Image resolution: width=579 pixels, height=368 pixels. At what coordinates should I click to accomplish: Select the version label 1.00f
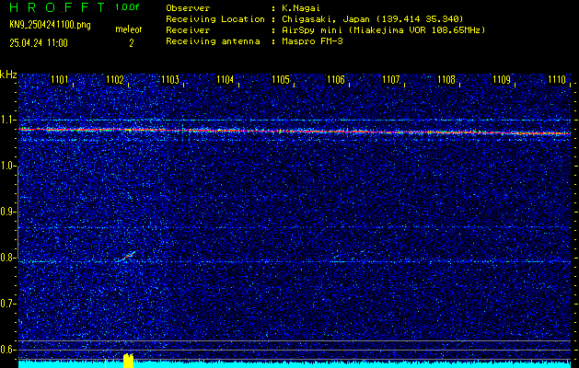127,7
